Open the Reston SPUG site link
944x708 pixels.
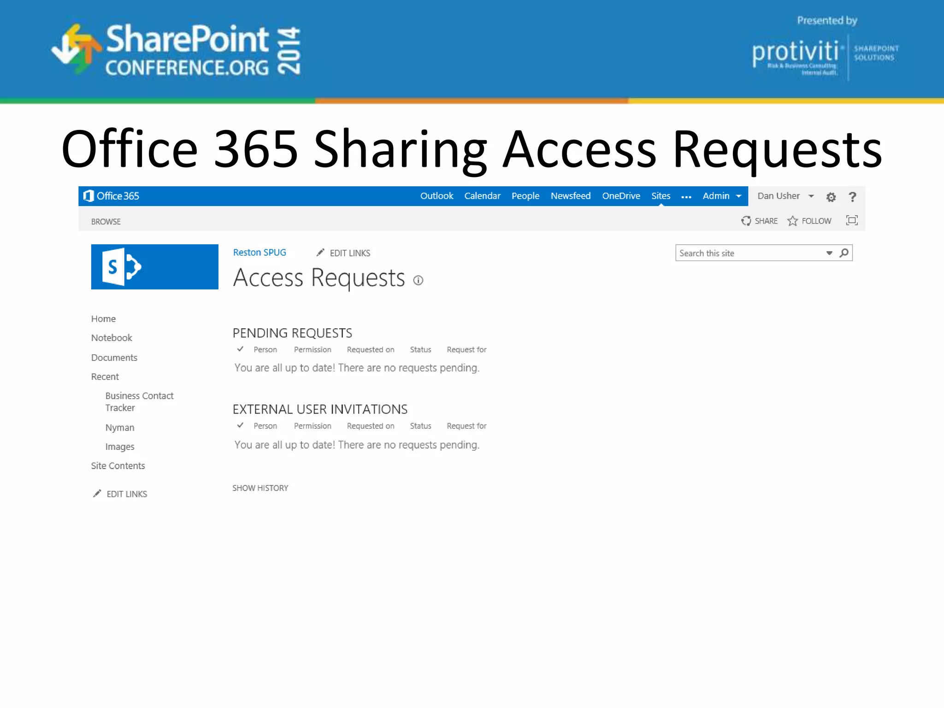pos(259,253)
